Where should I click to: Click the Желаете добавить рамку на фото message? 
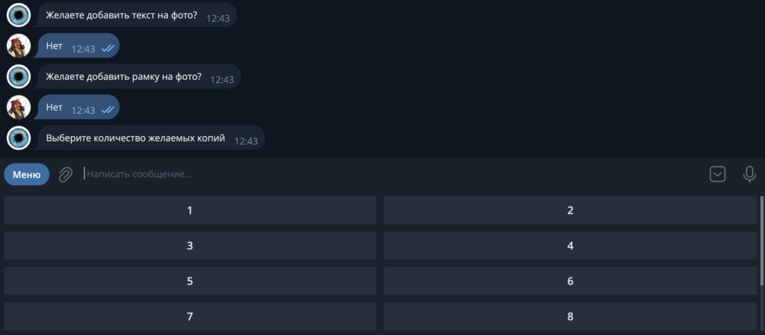(139, 77)
